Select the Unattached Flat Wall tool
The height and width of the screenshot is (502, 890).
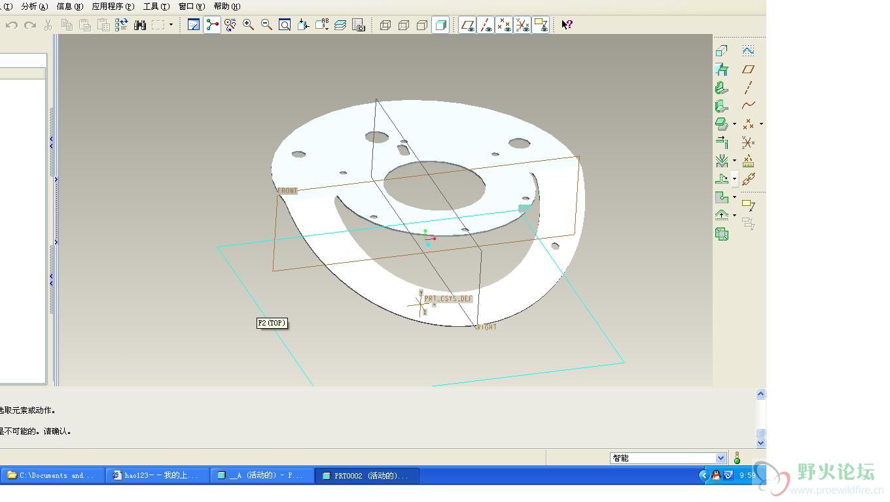pos(722,105)
